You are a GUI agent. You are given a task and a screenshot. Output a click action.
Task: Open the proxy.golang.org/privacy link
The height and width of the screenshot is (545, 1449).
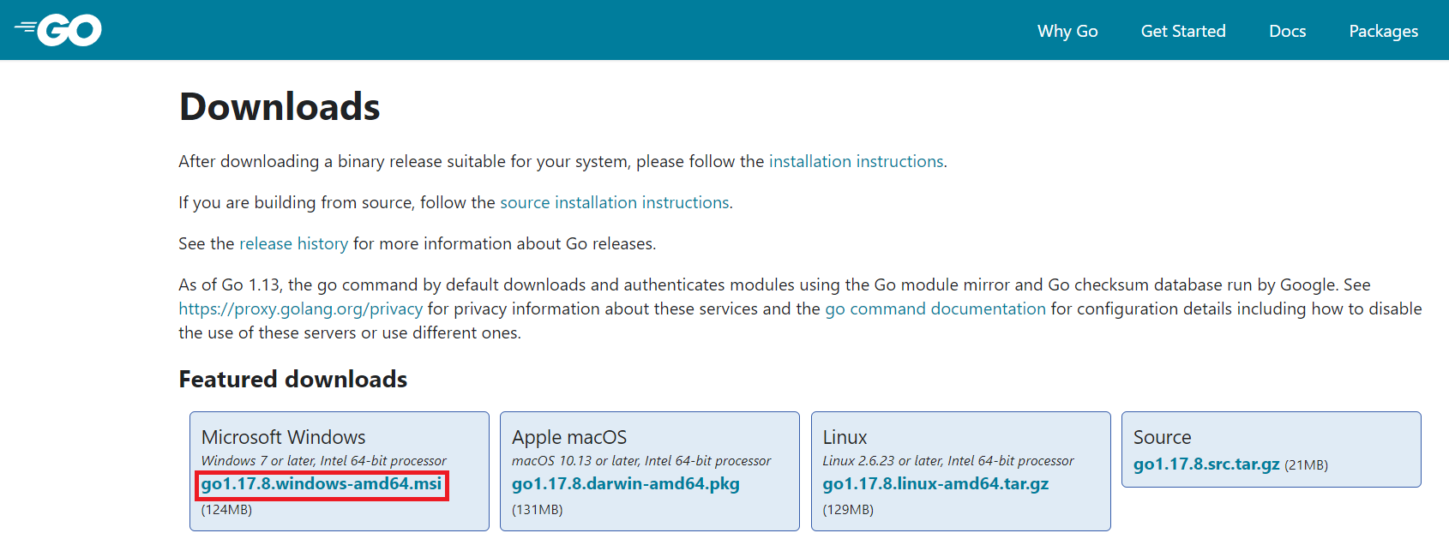(300, 308)
